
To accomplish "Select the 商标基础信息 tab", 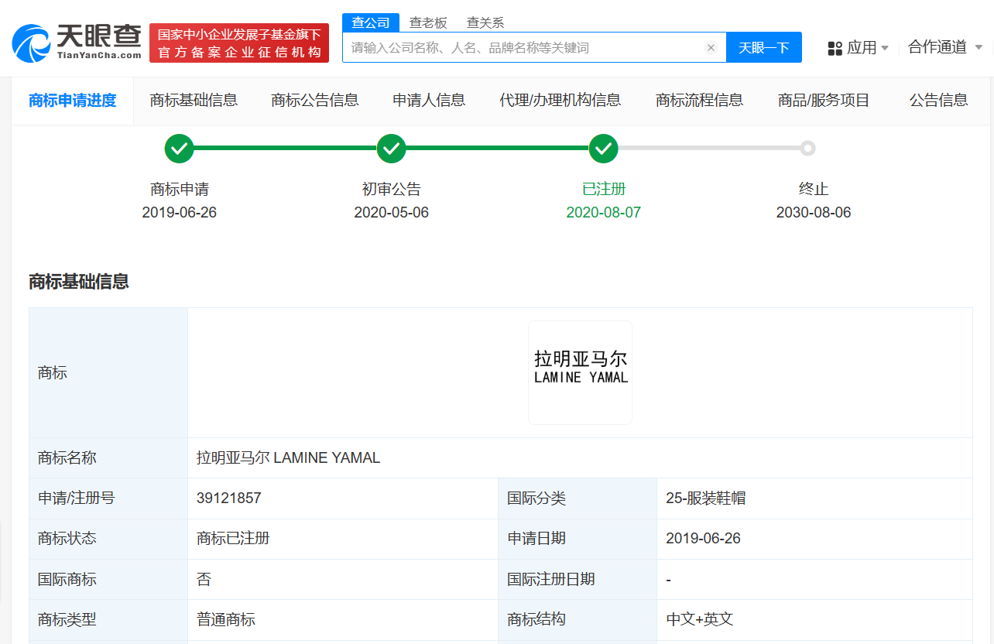I will click(x=194, y=101).
